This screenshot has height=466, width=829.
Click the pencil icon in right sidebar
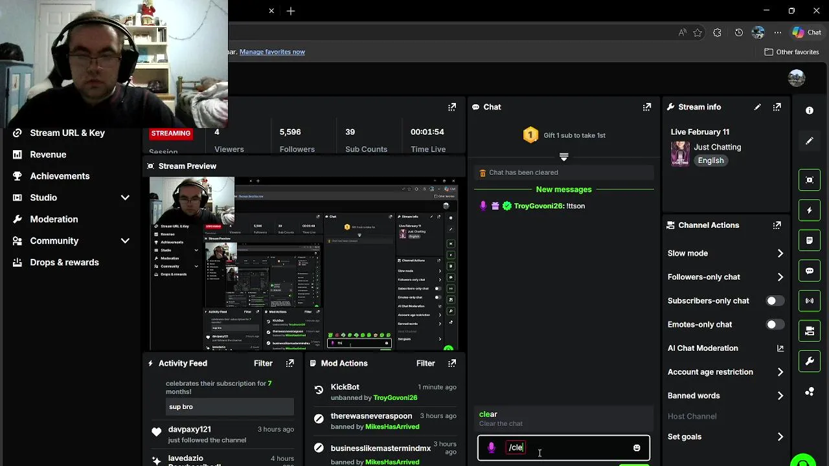(x=809, y=141)
